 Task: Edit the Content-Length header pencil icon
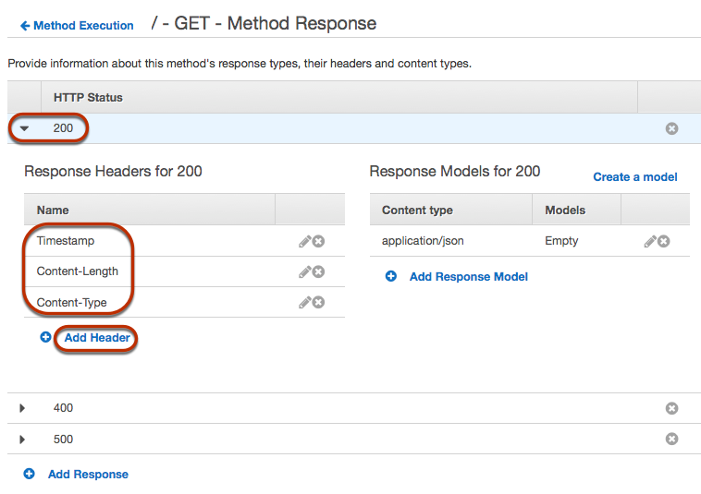click(304, 271)
